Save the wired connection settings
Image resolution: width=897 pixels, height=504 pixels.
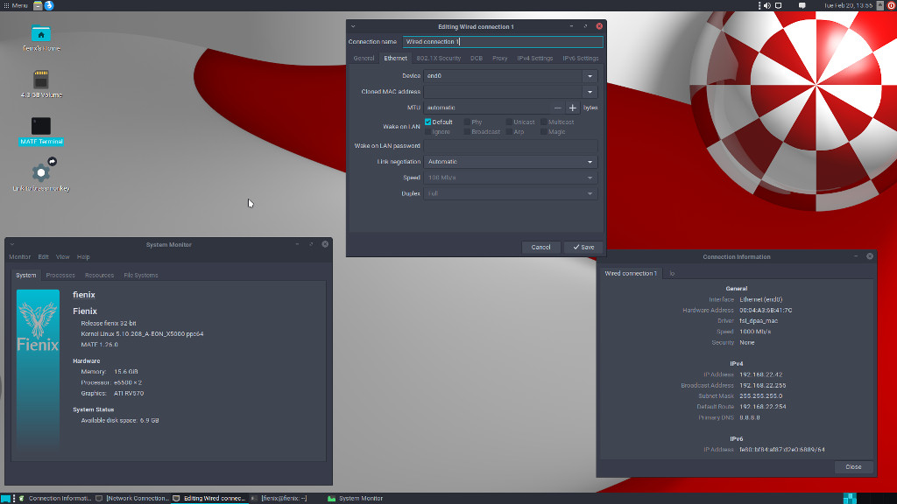[583, 248]
